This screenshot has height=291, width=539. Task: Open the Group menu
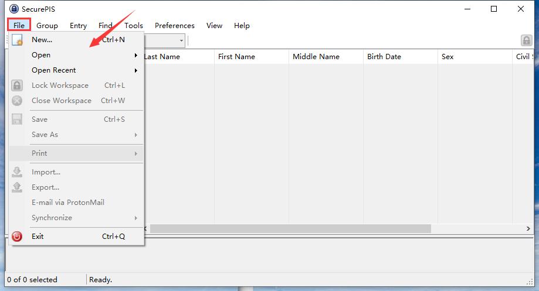tap(47, 26)
